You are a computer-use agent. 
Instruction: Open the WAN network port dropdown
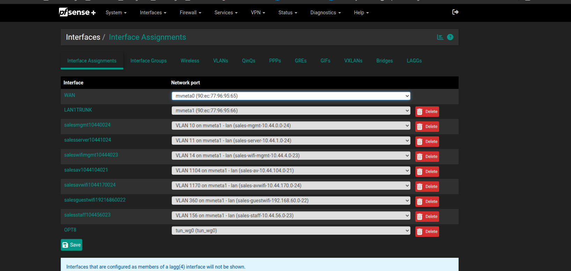pos(291,96)
